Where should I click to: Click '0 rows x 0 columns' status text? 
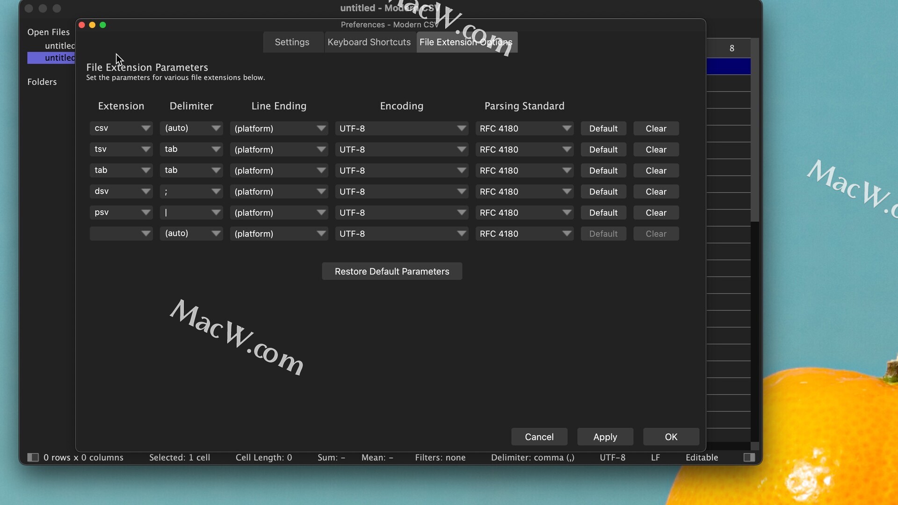point(83,457)
